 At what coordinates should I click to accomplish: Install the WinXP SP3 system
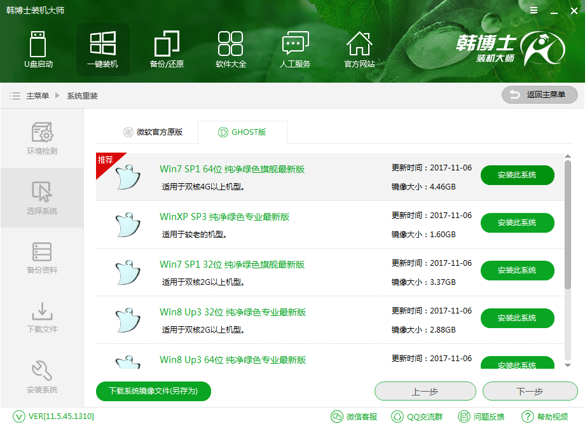pyautogui.click(x=517, y=223)
